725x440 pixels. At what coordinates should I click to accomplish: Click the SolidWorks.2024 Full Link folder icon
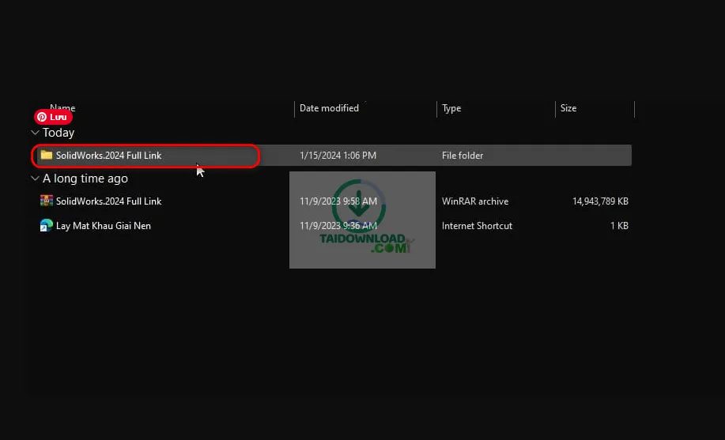47,156
